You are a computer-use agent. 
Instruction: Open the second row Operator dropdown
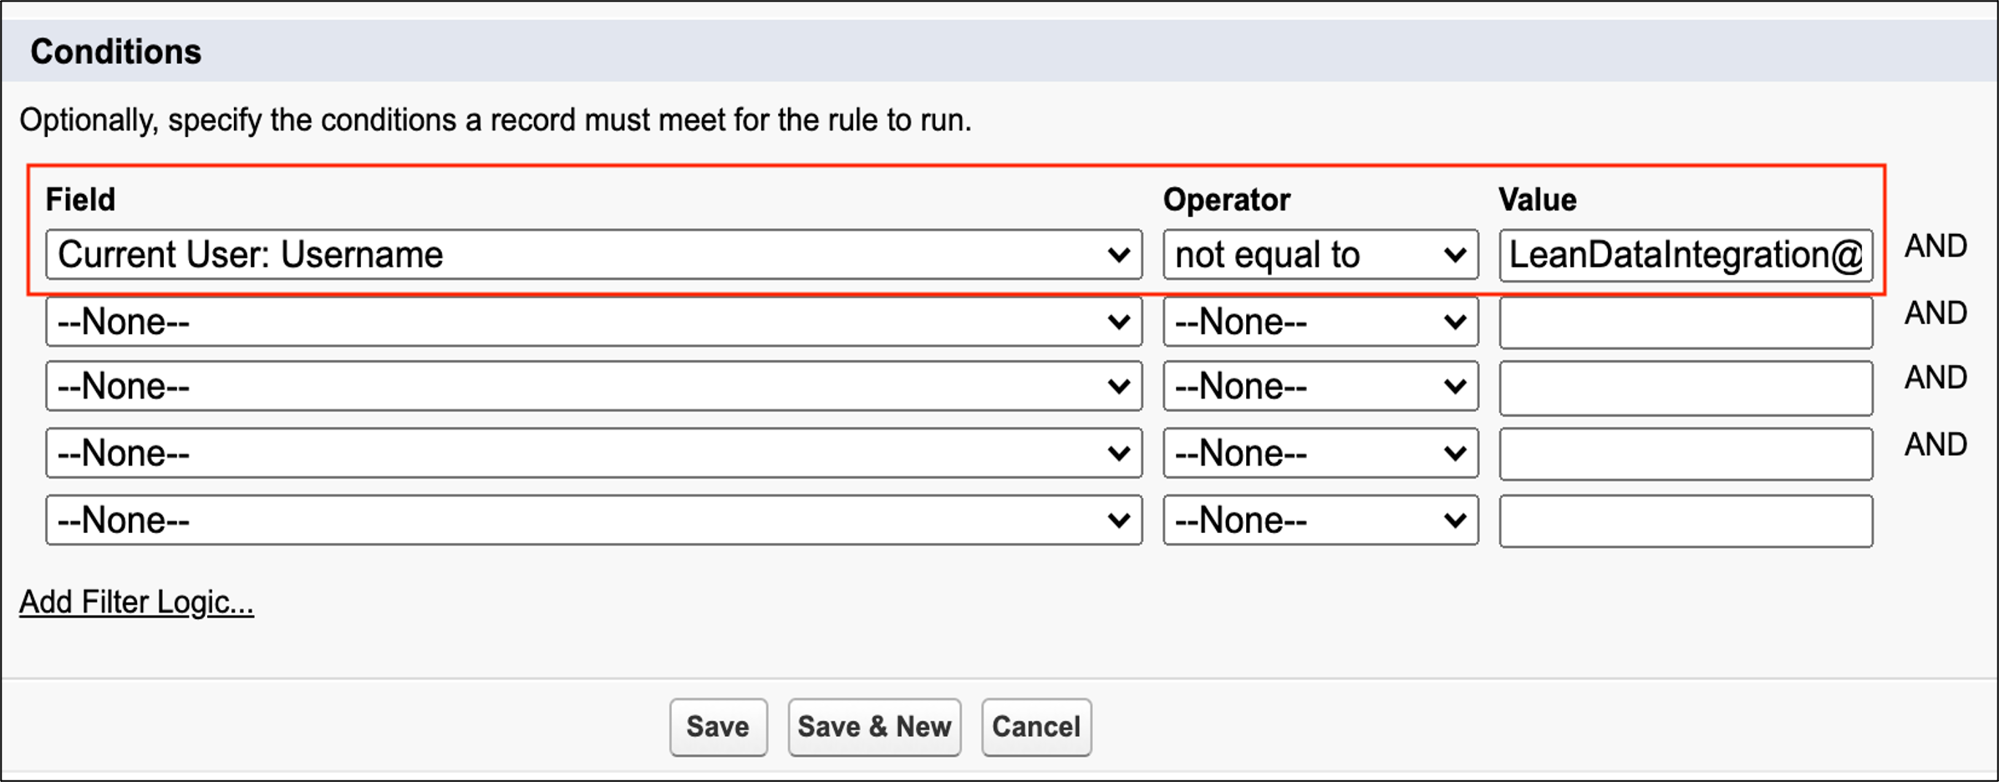[x=1320, y=322]
